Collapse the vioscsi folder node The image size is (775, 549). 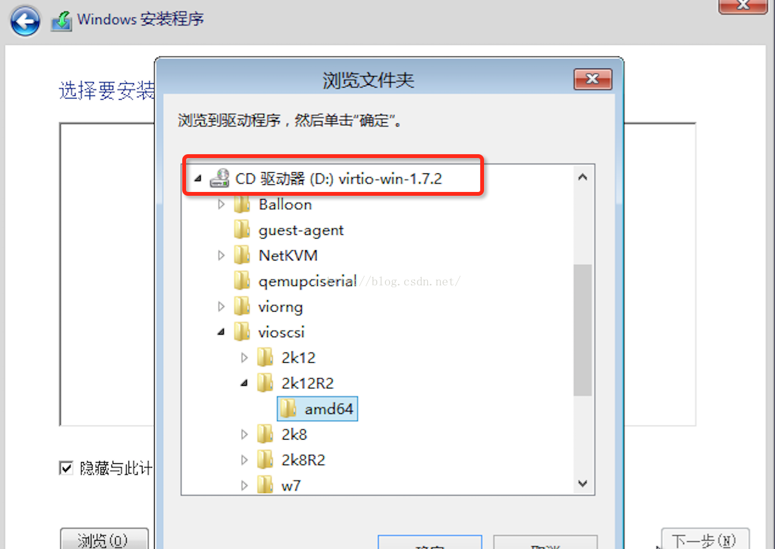click(x=221, y=332)
